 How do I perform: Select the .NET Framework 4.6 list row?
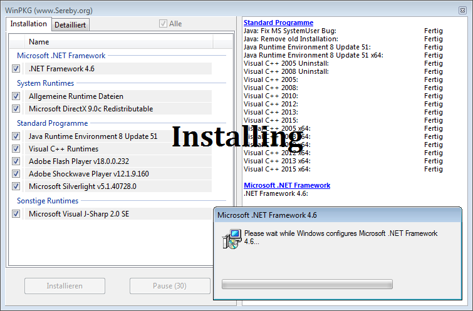(x=118, y=69)
